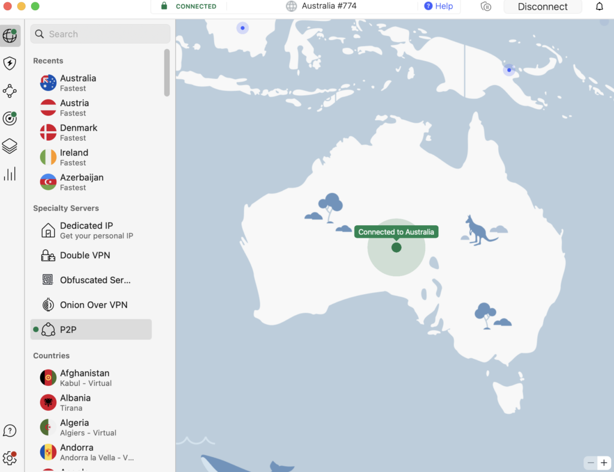
Task: Connect to Afghanistan Kabul - Virtual
Action: point(91,378)
